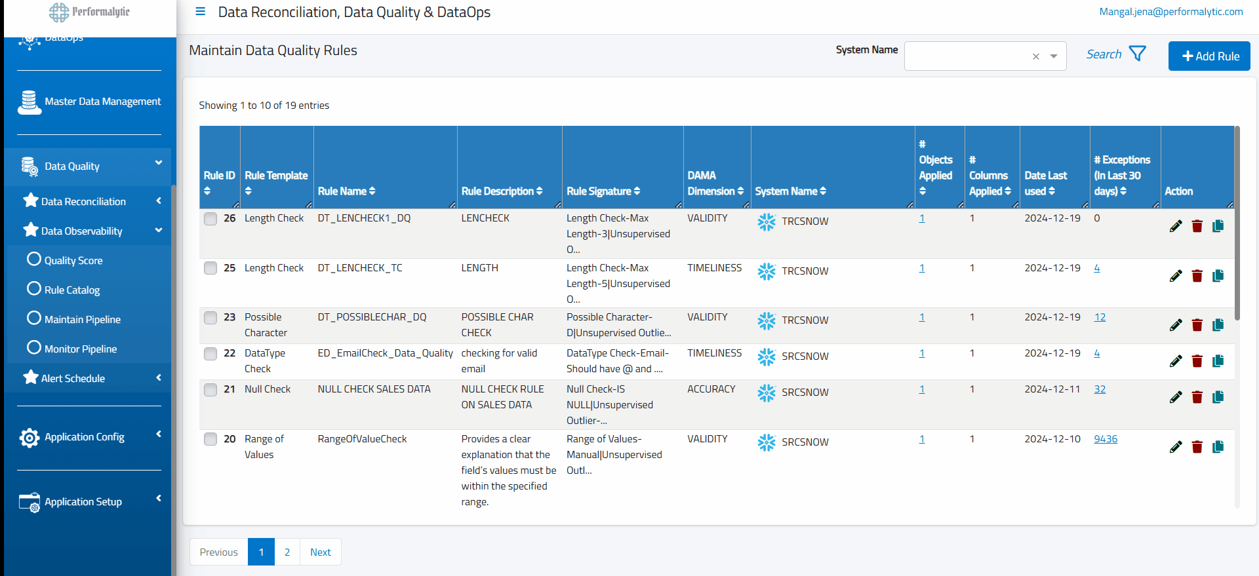
Task: Click pencil edit icon for rule 21
Action: (x=1176, y=397)
